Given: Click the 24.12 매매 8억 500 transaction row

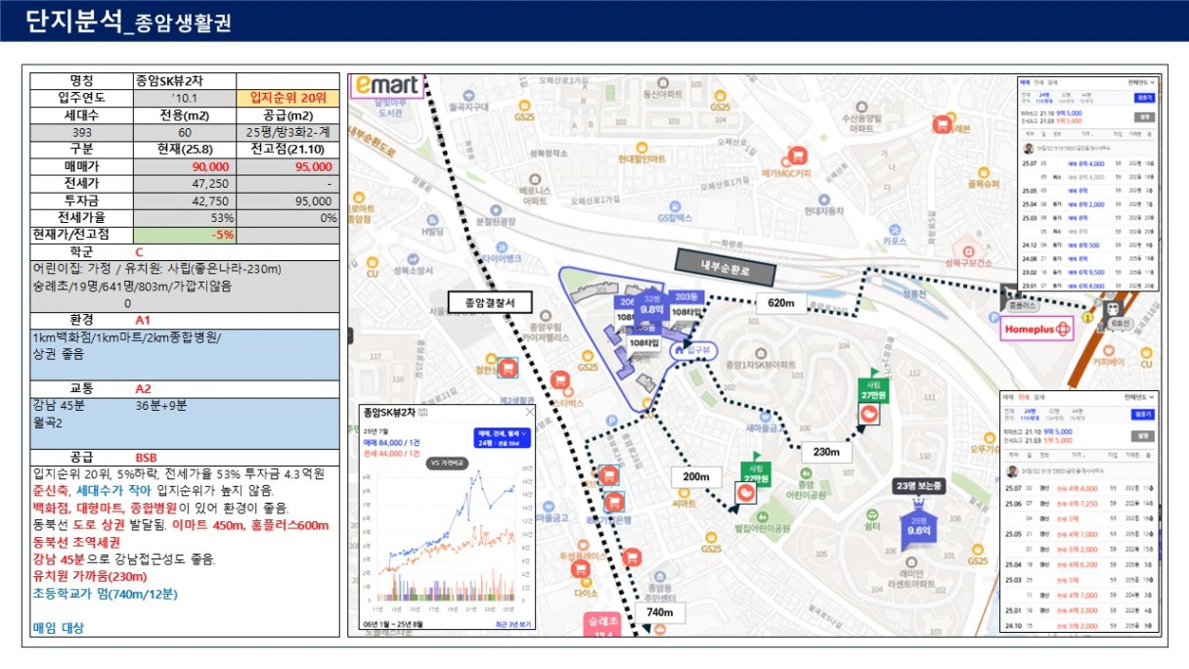Looking at the screenshot, I should (x=1088, y=245).
